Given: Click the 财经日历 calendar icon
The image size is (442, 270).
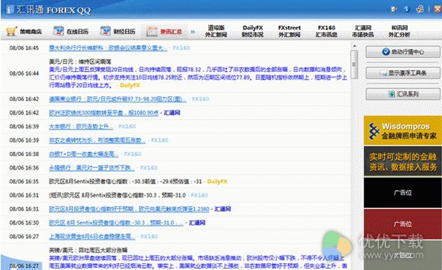Looking at the screenshot, I should click(105, 31).
